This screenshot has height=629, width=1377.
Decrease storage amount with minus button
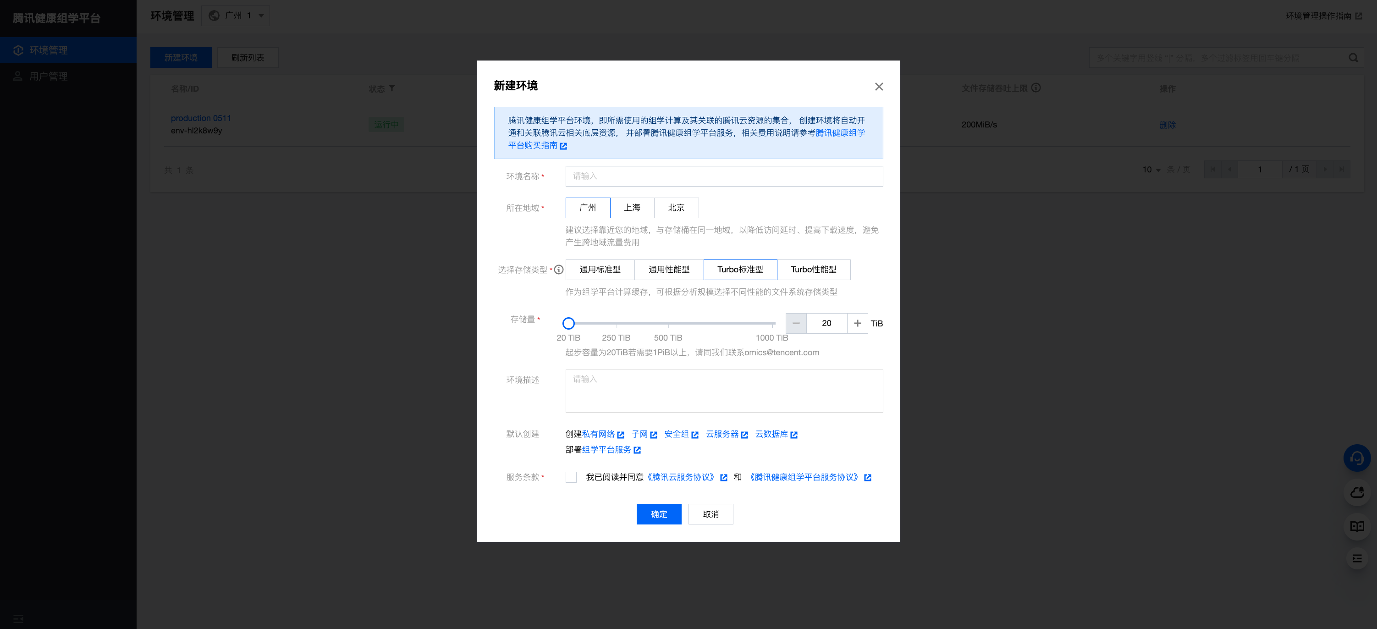[x=796, y=323]
